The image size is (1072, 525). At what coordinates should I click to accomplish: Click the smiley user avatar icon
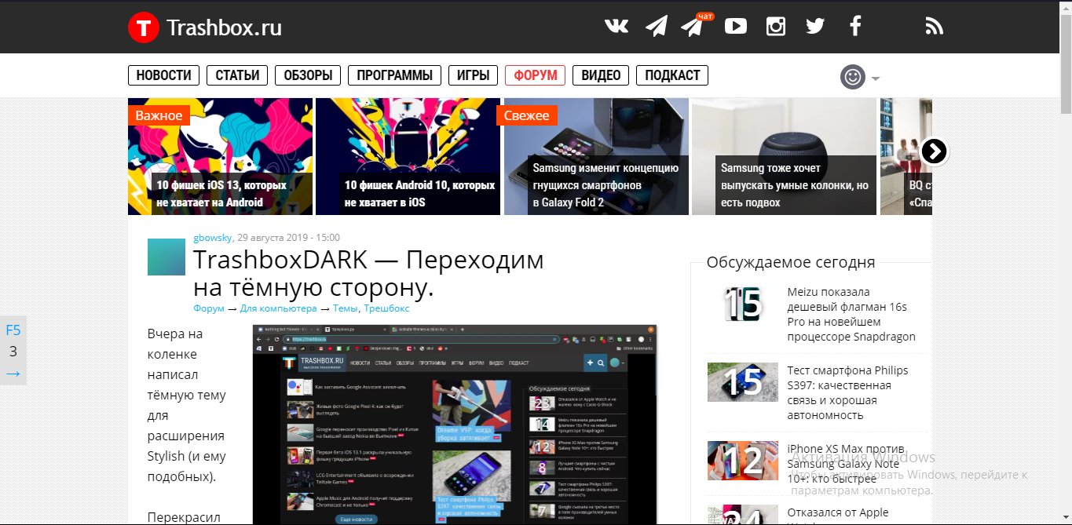[x=852, y=77]
